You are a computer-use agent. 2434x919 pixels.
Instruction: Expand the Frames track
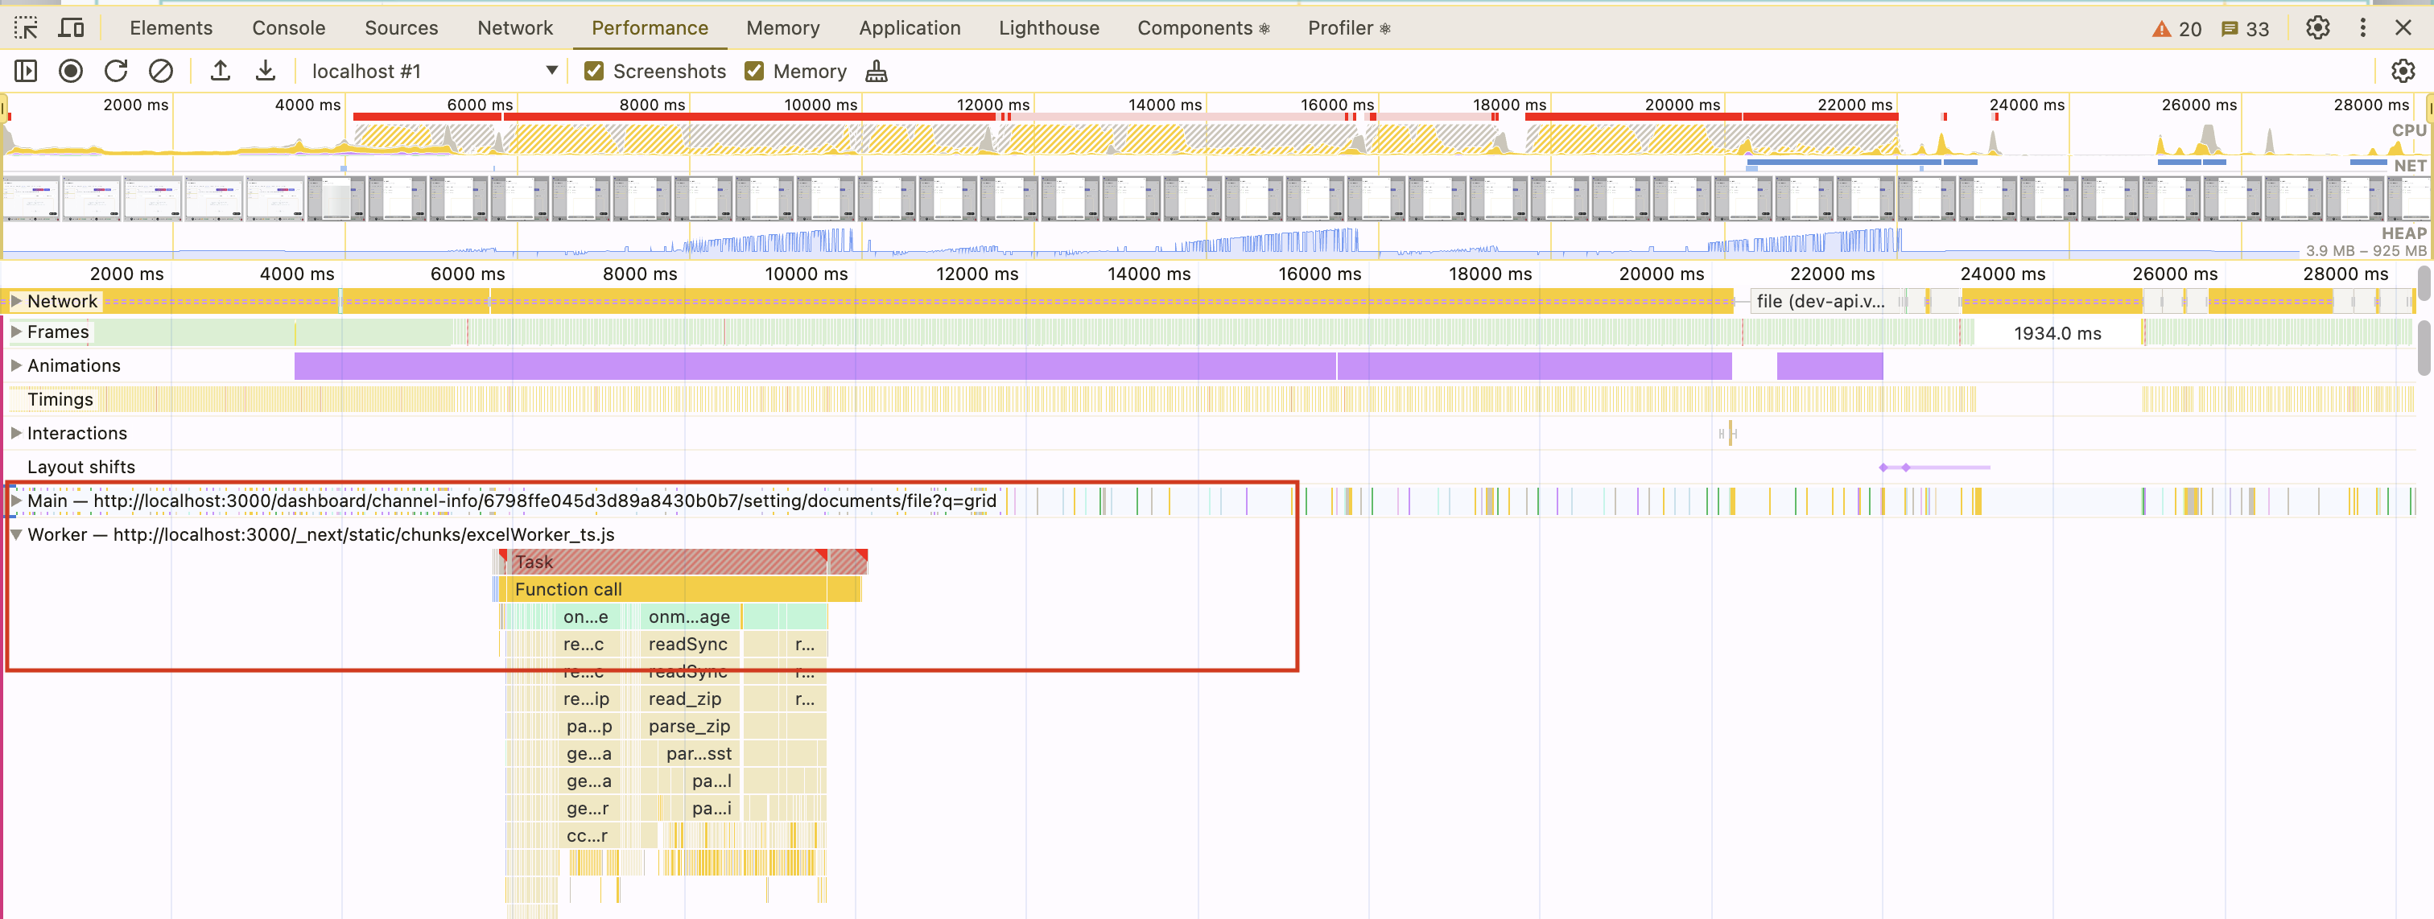click(16, 332)
